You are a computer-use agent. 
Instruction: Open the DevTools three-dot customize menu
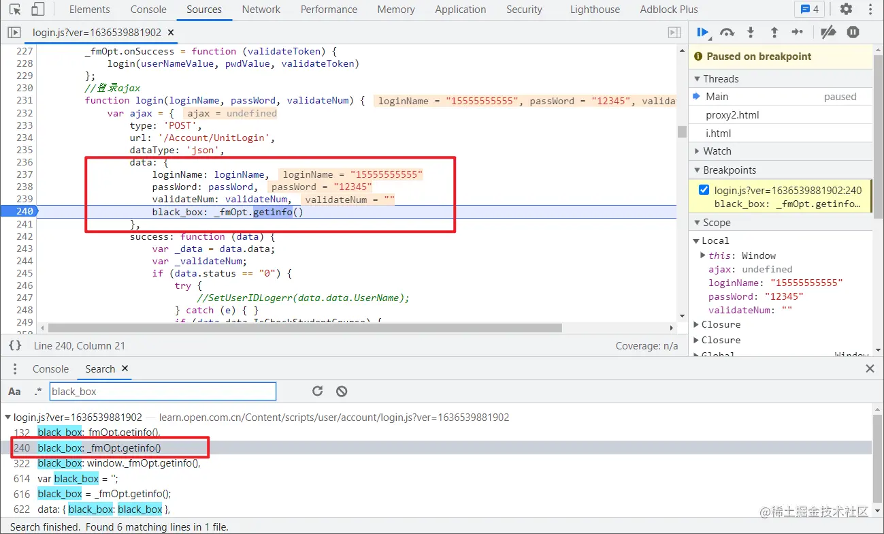[x=870, y=10]
